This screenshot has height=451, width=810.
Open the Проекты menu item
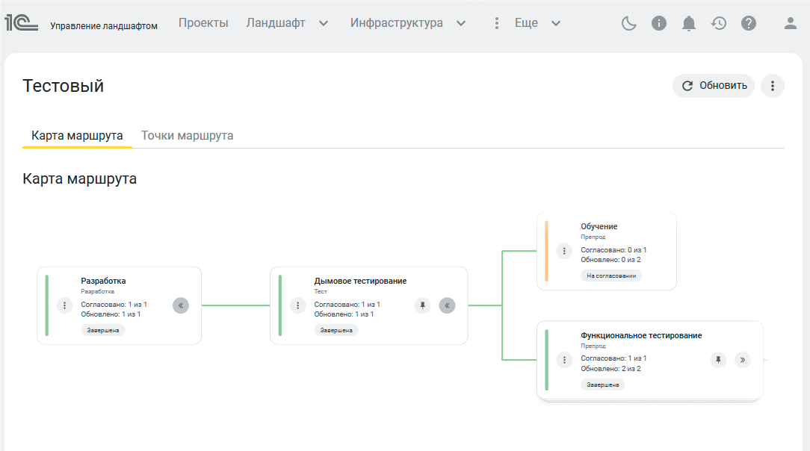pyautogui.click(x=203, y=23)
